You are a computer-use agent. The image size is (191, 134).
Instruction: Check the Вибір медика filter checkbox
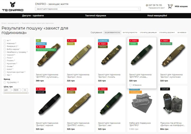click(x=5, y=49)
